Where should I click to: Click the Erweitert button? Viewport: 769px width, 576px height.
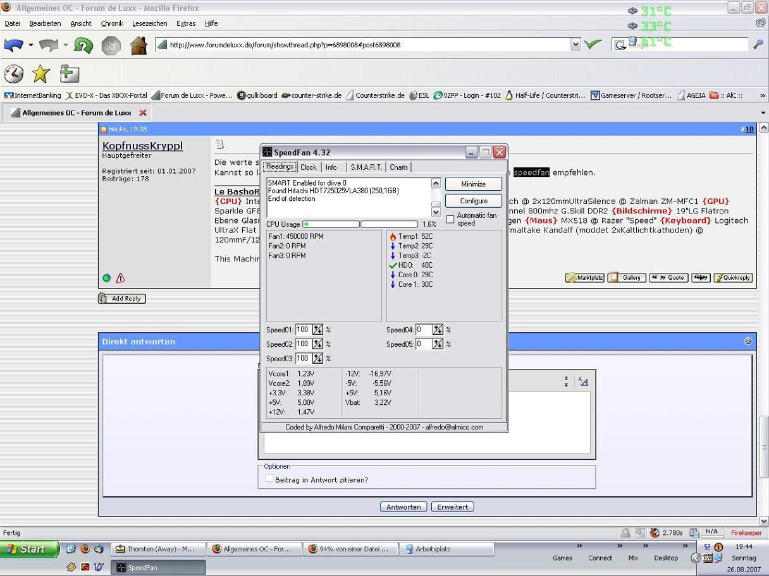click(x=453, y=507)
